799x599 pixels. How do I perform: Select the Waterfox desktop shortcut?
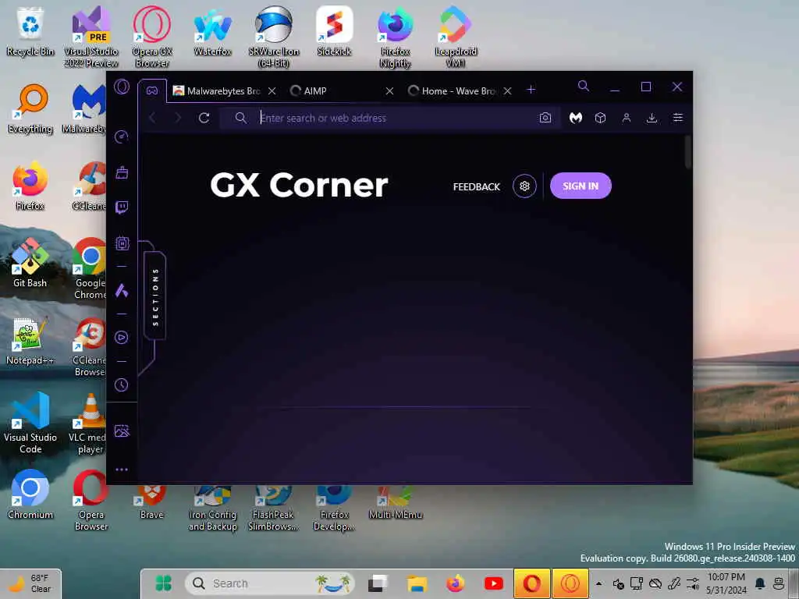coord(212,31)
